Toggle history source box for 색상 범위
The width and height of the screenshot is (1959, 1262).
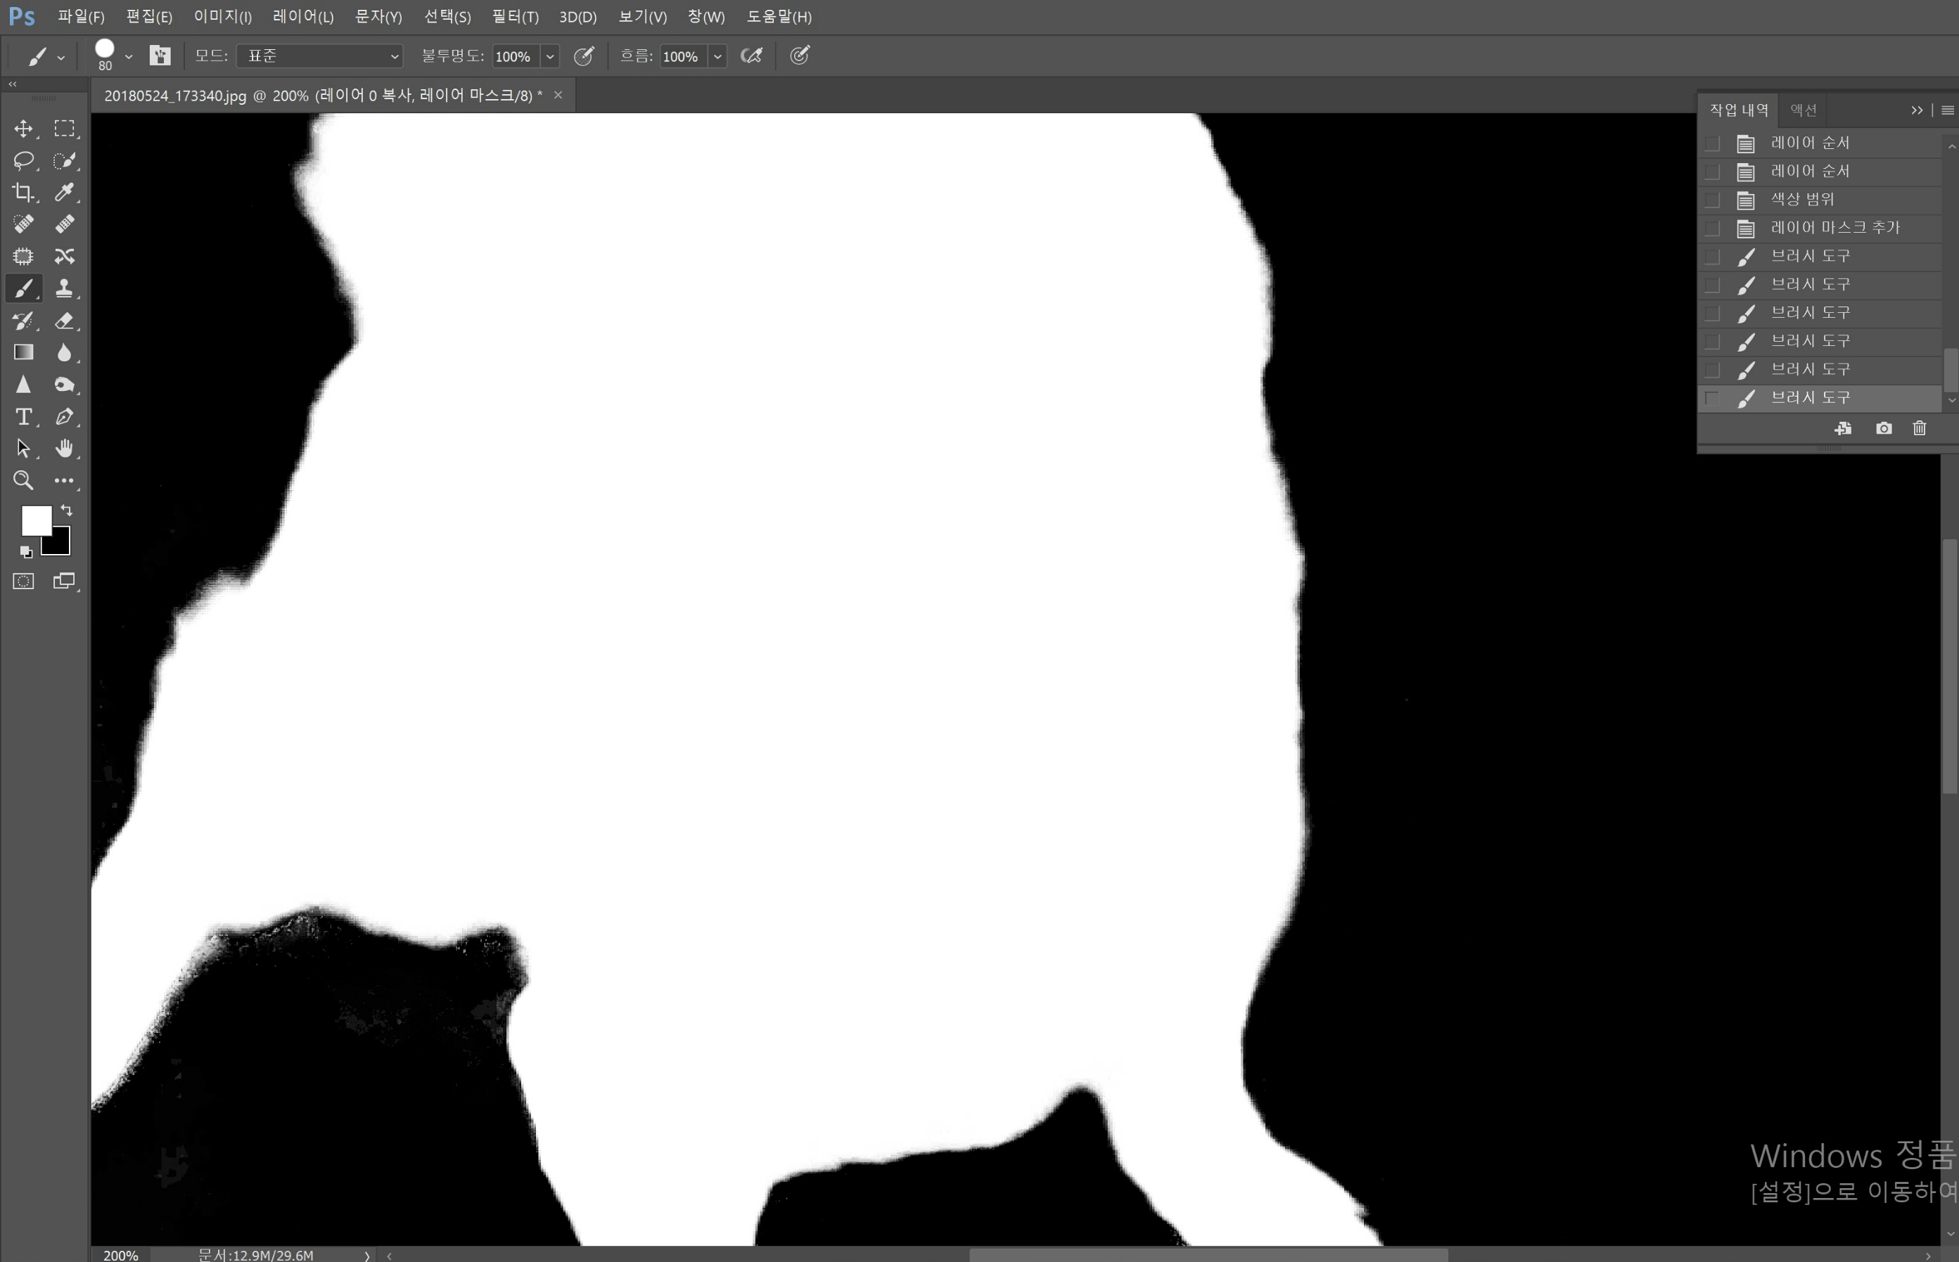pos(1712,200)
